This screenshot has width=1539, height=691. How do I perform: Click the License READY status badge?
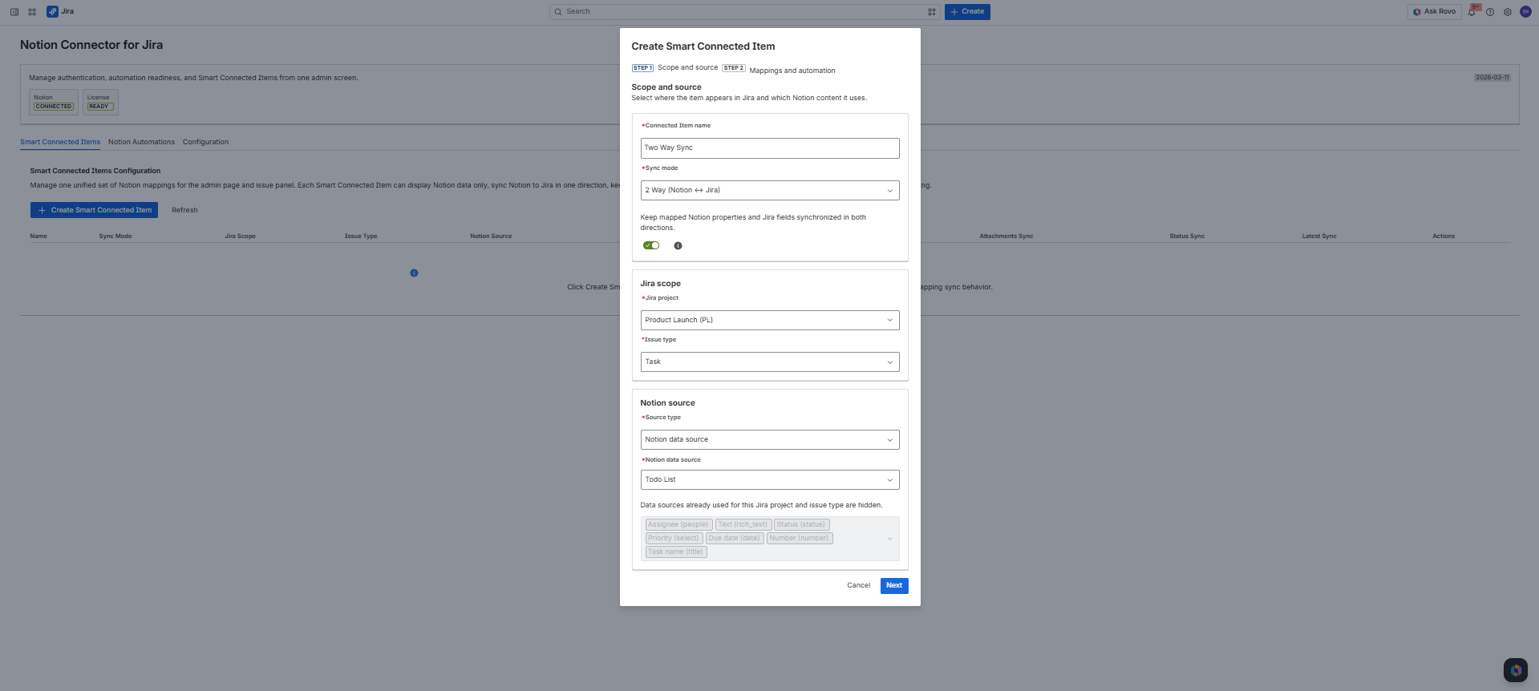[99, 107]
